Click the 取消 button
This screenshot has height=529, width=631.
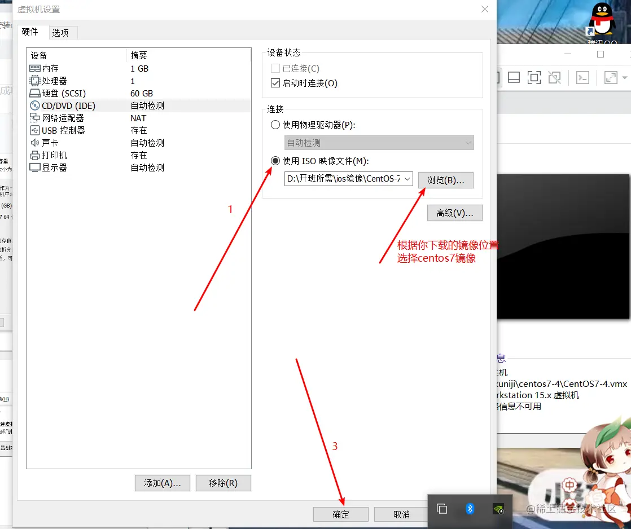point(401,514)
